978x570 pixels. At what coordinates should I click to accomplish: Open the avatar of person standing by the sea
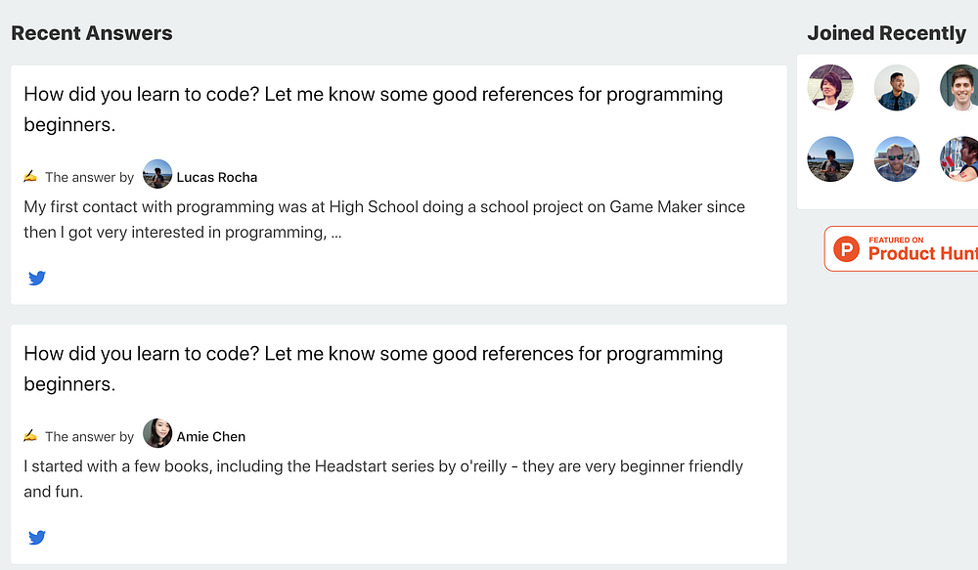coord(830,158)
